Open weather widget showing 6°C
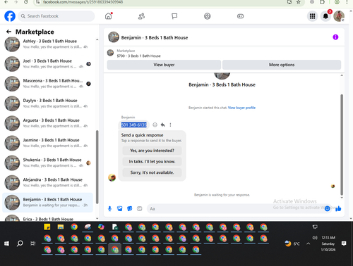The width and height of the screenshot is (353, 266). (292, 243)
